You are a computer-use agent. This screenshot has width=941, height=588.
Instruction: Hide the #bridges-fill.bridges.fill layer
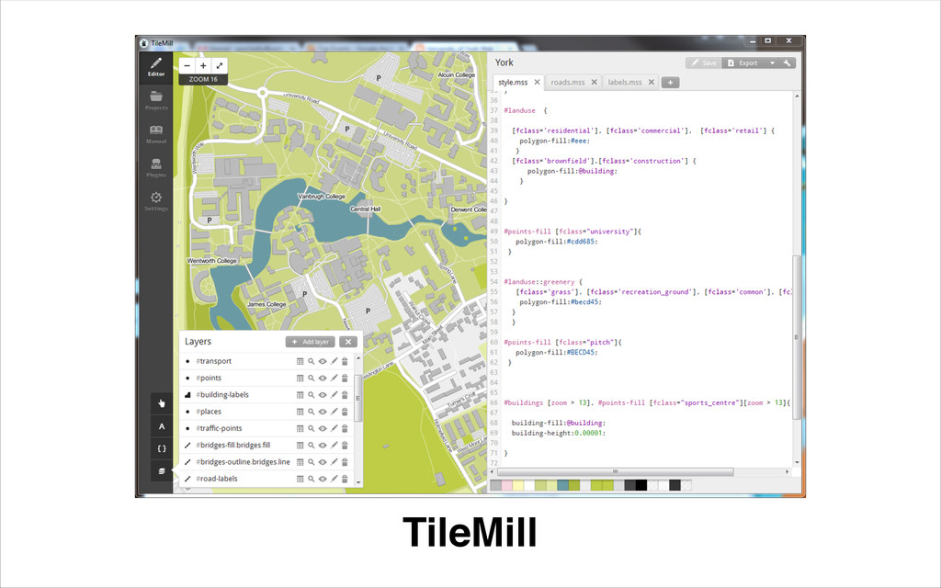click(323, 446)
